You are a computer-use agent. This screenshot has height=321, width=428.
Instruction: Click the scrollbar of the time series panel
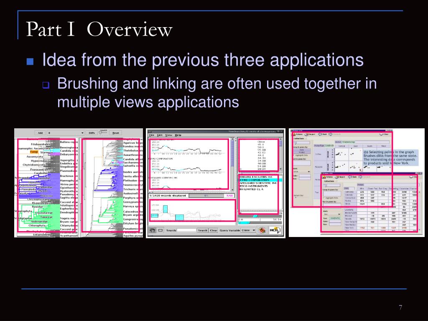coord(232,164)
